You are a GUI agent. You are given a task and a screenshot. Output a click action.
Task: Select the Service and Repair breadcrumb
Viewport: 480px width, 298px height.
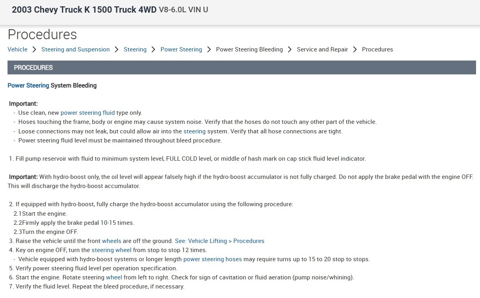(x=322, y=49)
